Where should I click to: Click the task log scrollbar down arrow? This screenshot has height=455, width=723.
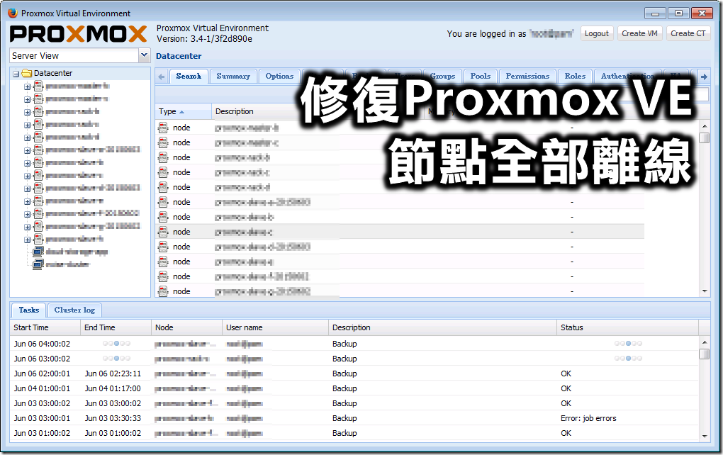[704, 436]
